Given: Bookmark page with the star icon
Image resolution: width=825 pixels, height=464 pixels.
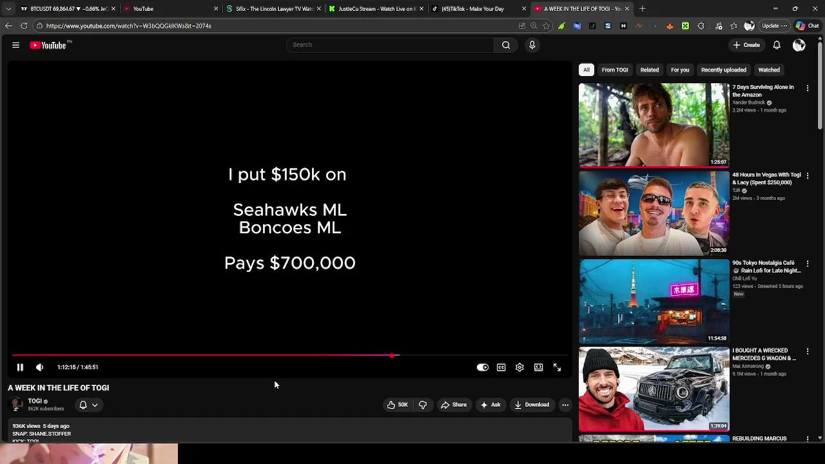Looking at the screenshot, I should 547,26.
